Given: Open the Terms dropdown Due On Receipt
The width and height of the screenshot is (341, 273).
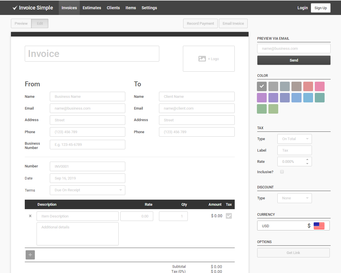Looking at the screenshot, I should [x=88, y=190].
